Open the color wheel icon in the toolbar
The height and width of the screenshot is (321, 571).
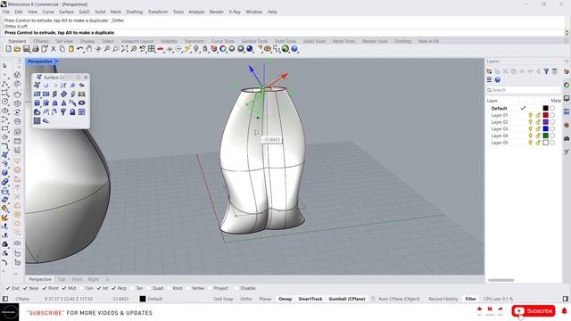(223, 49)
